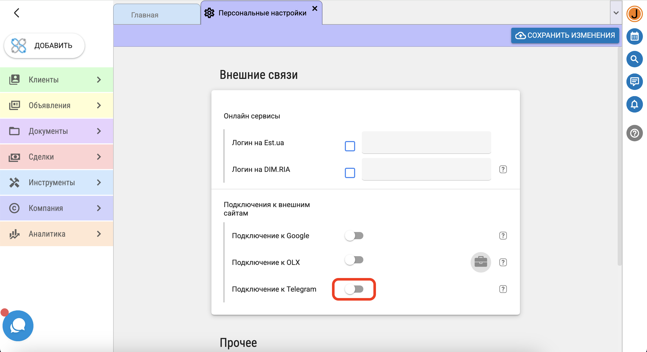This screenshot has height=352, width=647.
Task: Open the chat messages icon
Action: click(634, 82)
